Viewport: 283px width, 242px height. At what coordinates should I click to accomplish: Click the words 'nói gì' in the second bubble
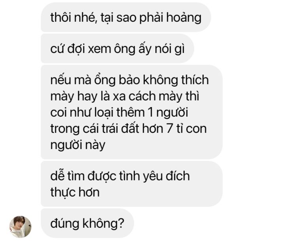[170, 49]
